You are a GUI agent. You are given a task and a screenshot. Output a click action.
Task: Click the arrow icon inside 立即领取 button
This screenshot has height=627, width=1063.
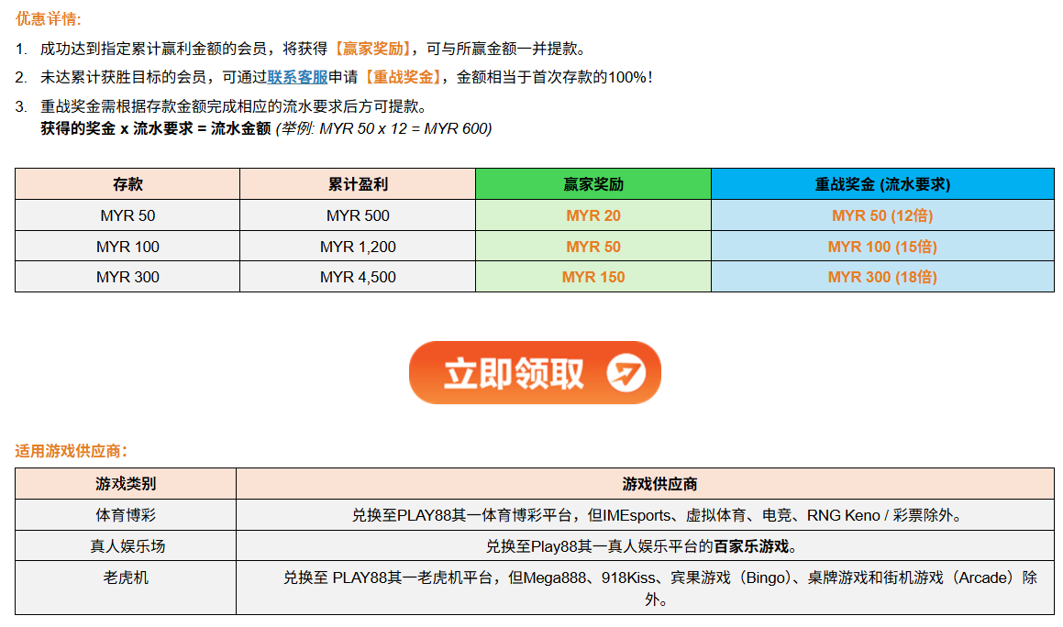[x=626, y=373]
